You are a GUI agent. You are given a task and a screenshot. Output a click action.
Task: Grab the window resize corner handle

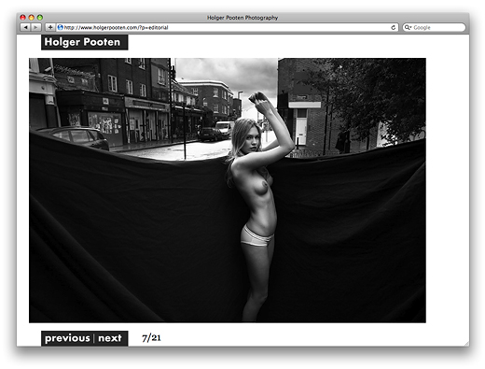tap(466, 343)
